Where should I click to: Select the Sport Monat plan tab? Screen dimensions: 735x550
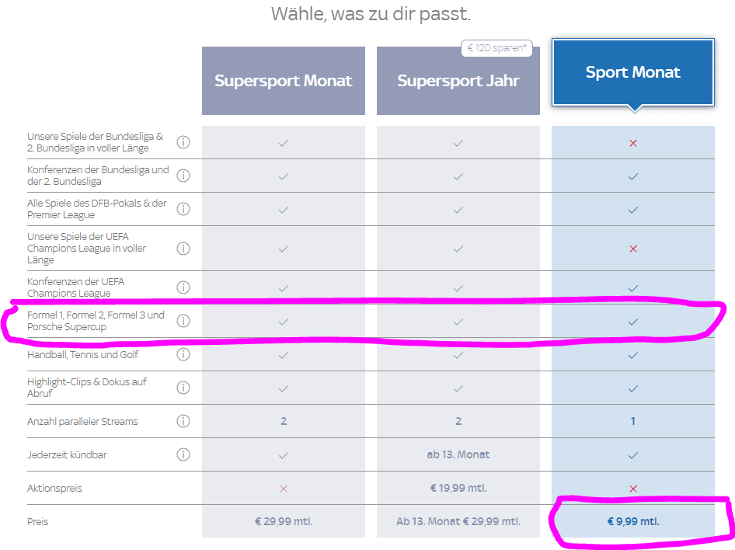click(633, 72)
